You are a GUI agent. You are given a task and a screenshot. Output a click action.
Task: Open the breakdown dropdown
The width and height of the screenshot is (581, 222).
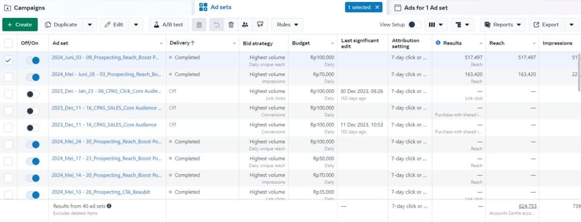(x=462, y=25)
